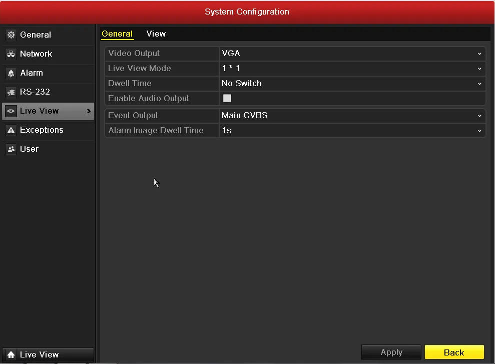Image resolution: width=495 pixels, height=364 pixels.
Task: Click the RS-232 serial port icon
Action: coord(11,92)
